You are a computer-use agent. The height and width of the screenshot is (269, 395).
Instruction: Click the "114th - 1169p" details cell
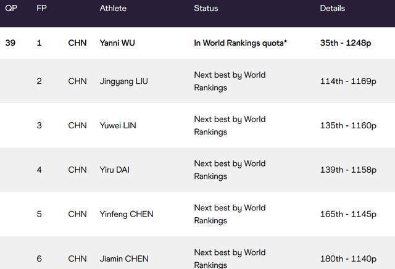tap(348, 81)
